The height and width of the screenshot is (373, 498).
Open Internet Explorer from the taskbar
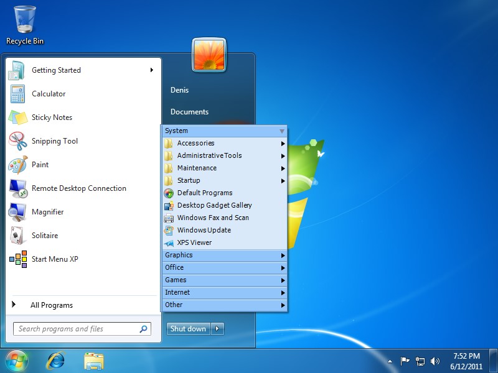[x=56, y=361]
